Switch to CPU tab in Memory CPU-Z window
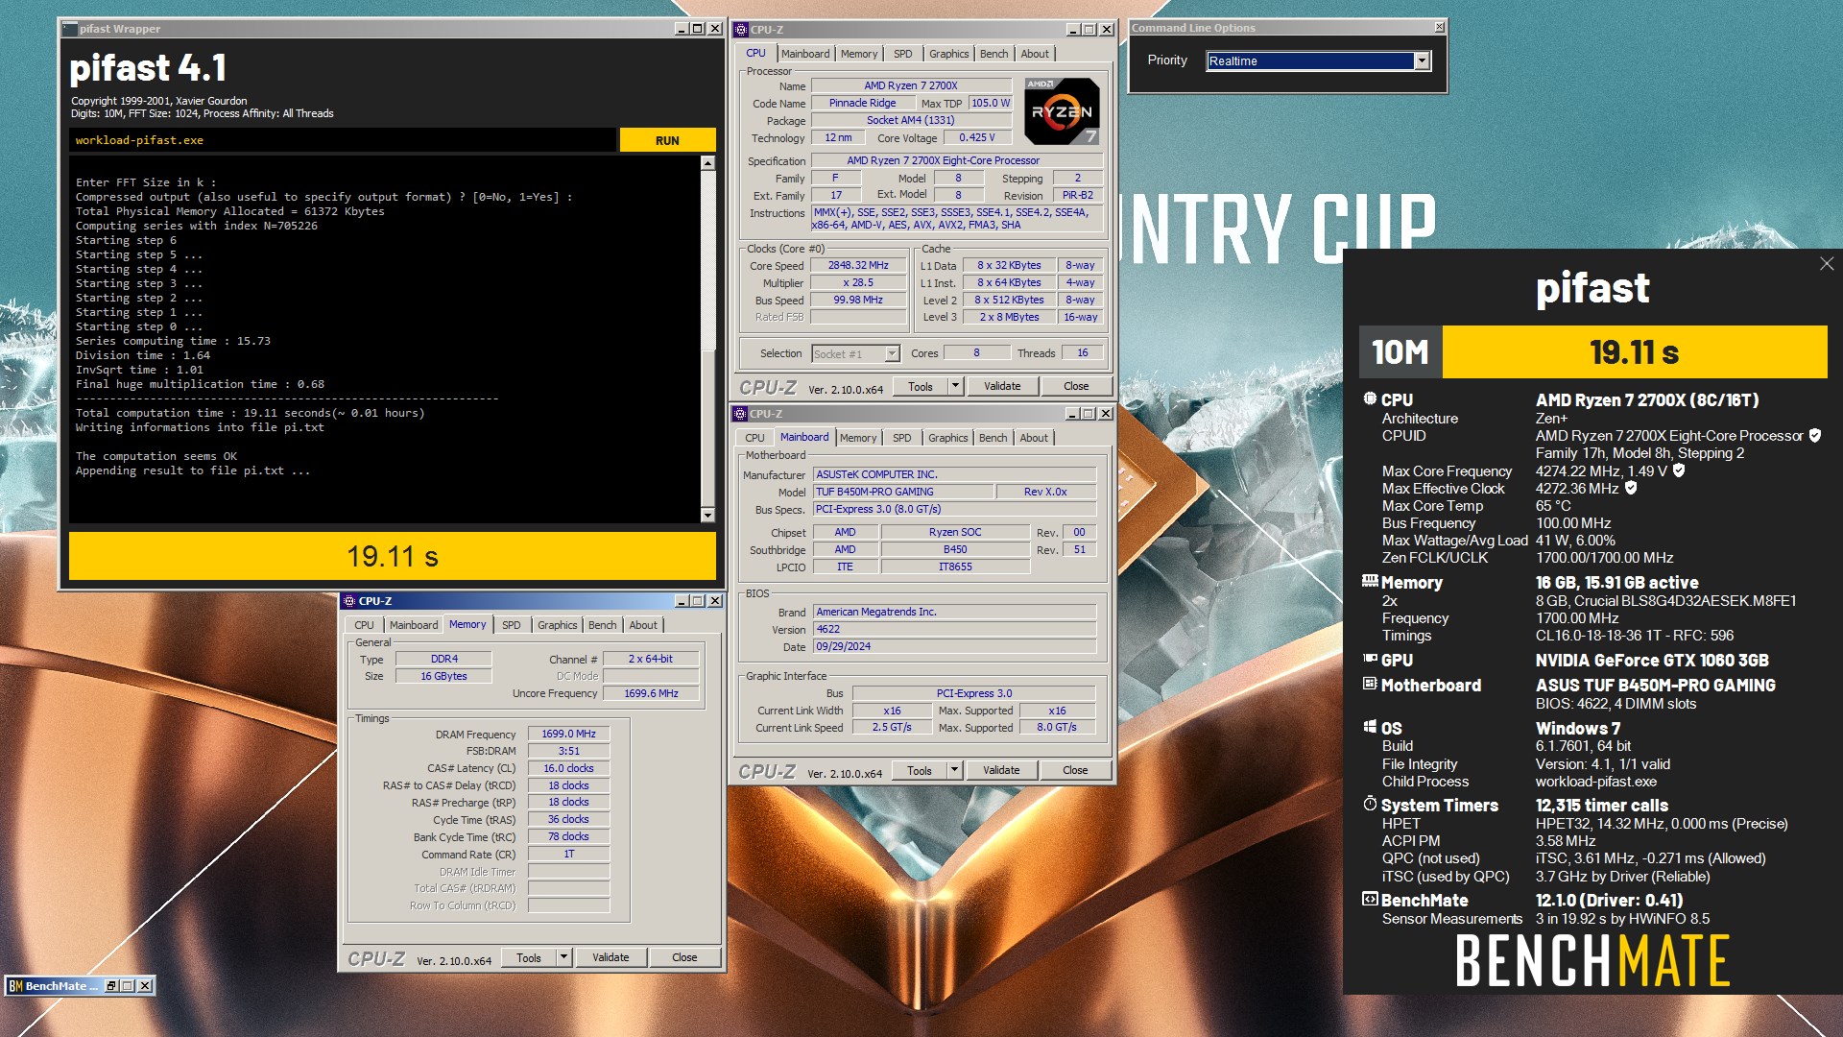Viewport: 1843px width, 1037px height. coord(364,625)
